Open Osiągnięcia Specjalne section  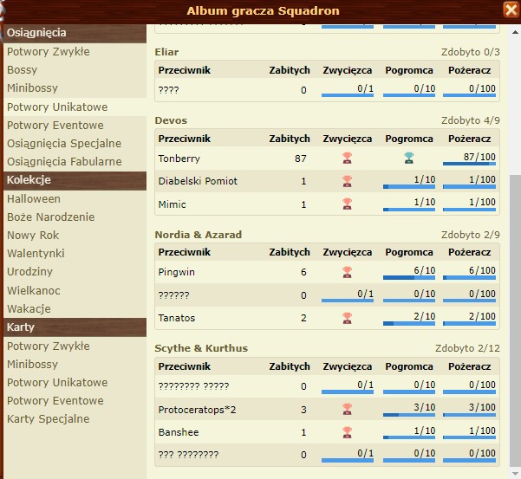[x=64, y=143]
